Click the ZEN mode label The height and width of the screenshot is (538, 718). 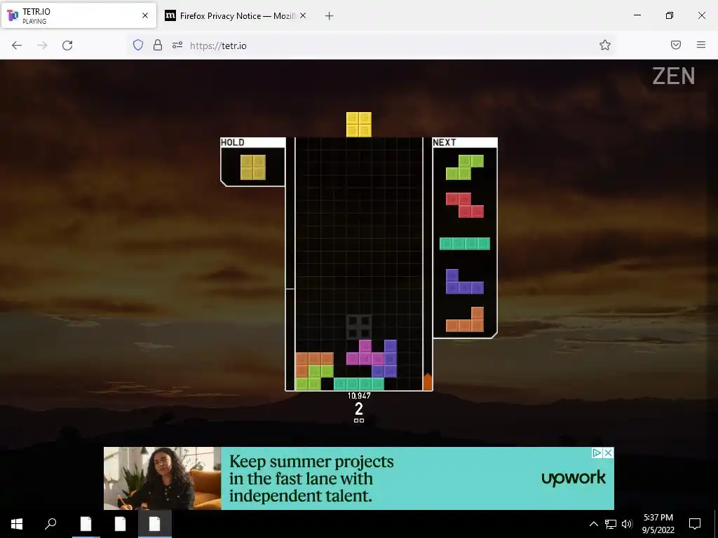(674, 76)
